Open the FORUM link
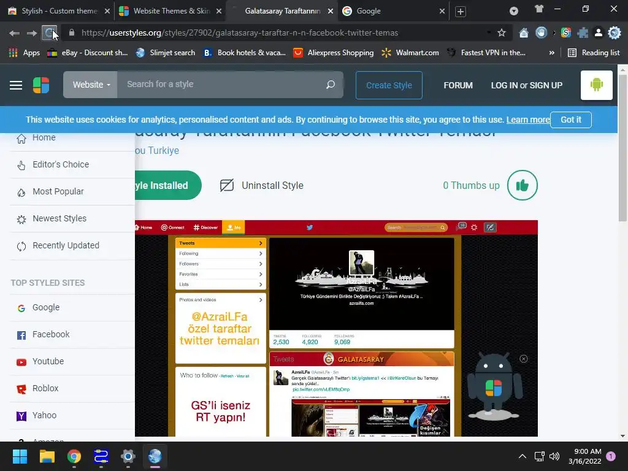This screenshot has width=628, height=471. 458,85
